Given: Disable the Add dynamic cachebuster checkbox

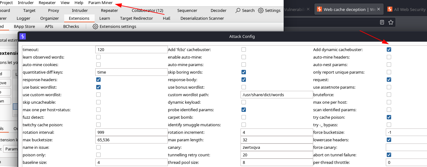Looking at the screenshot, I should (389, 50).
